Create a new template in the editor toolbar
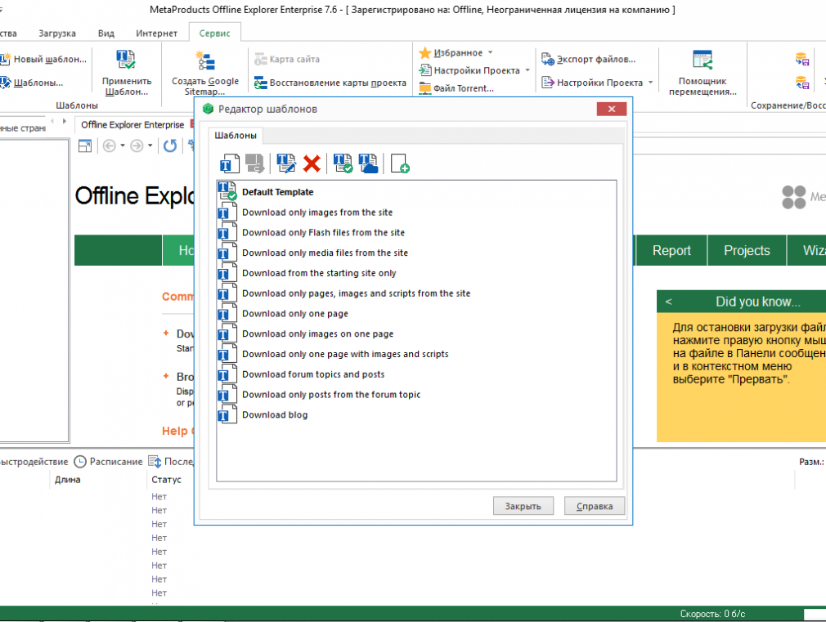 229,163
